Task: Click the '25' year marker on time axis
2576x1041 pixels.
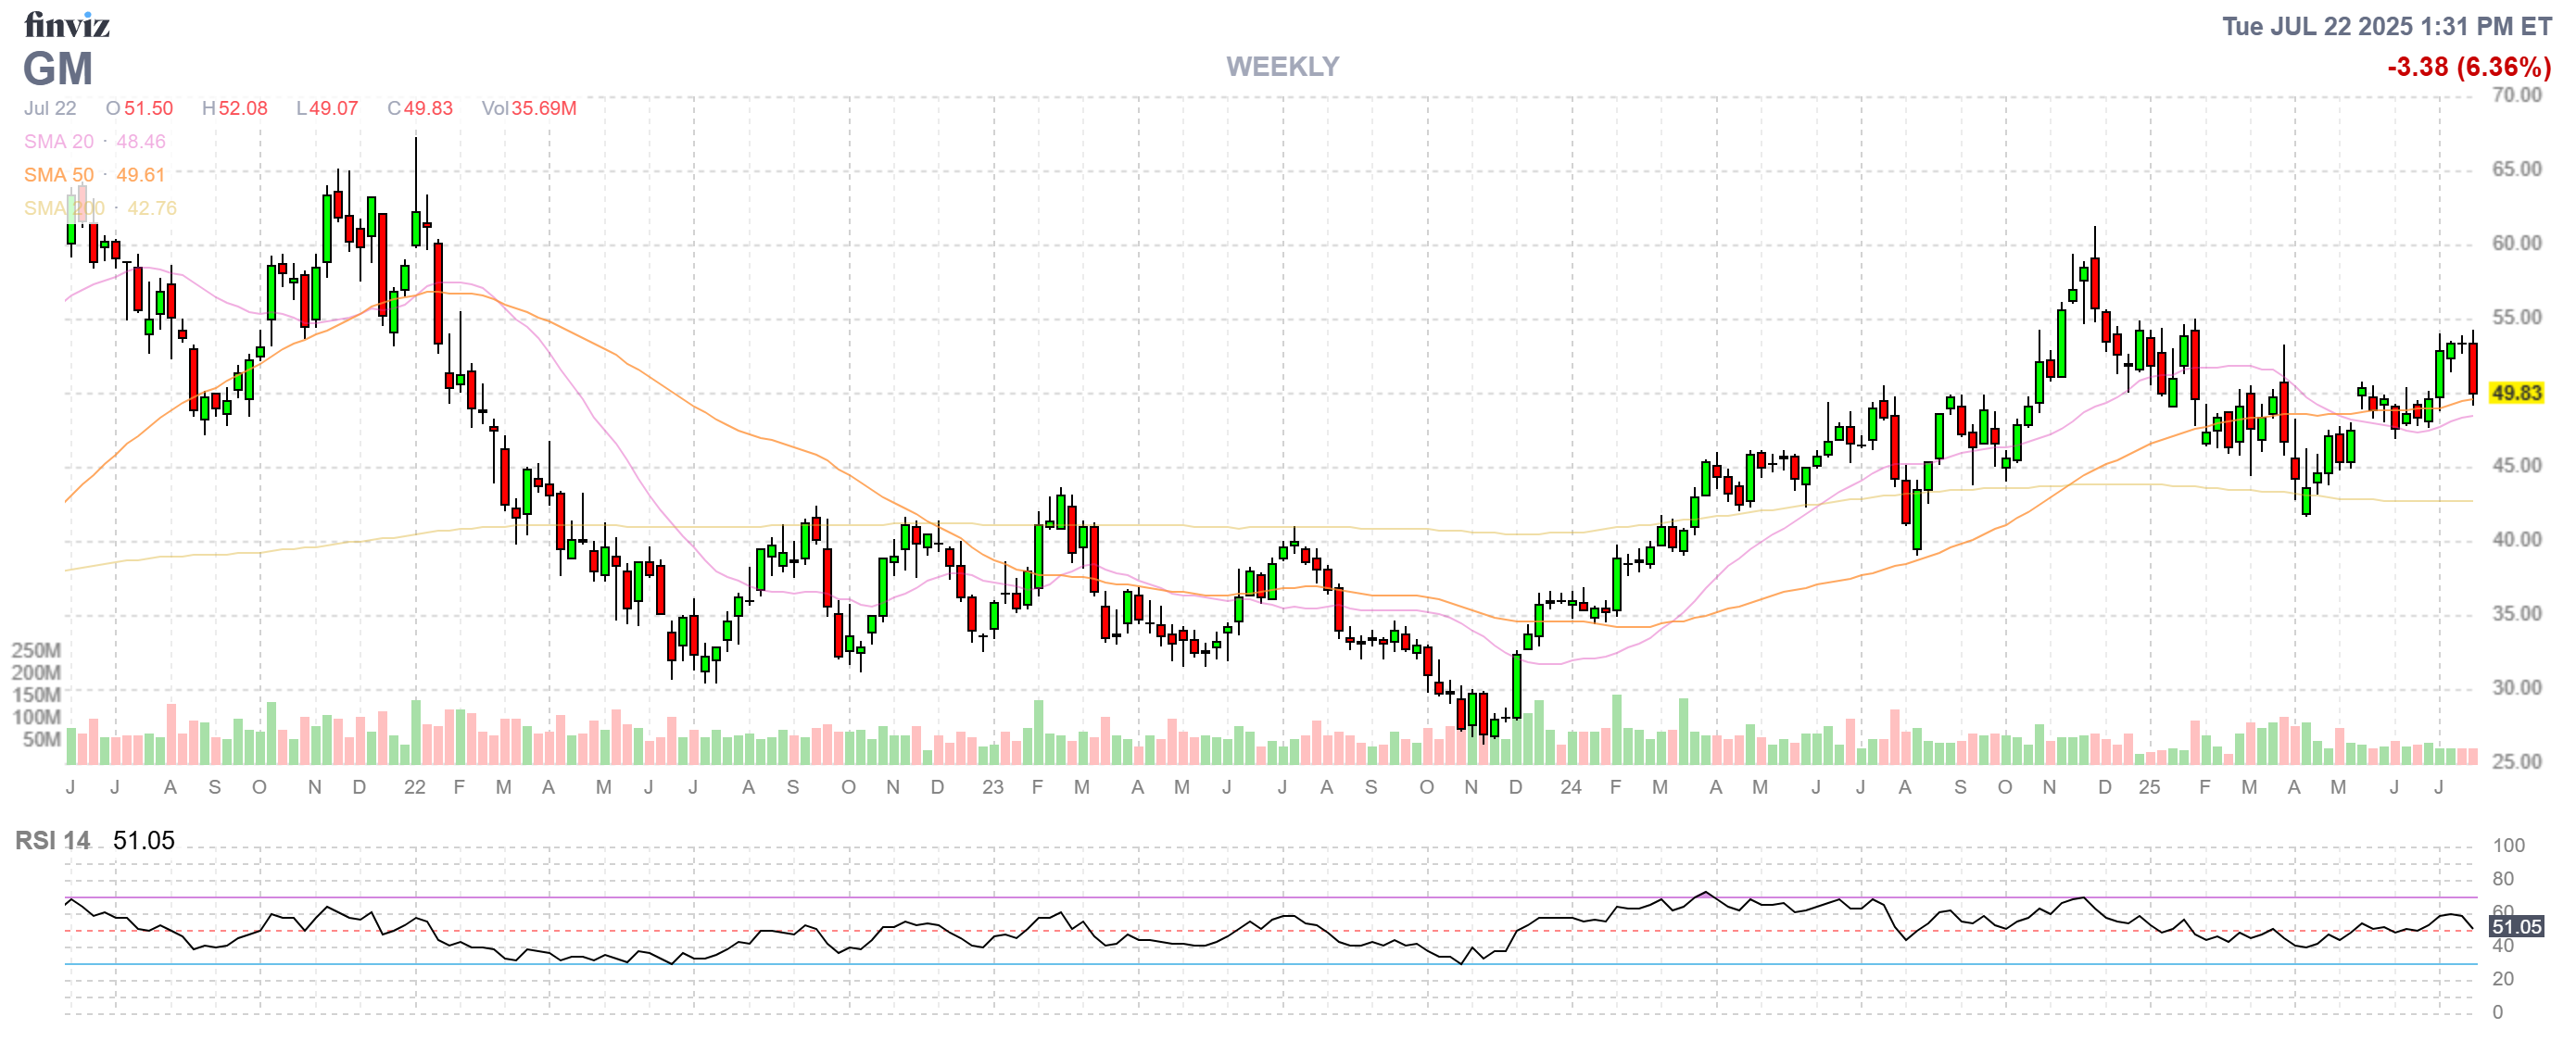Action: click(x=2149, y=787)
